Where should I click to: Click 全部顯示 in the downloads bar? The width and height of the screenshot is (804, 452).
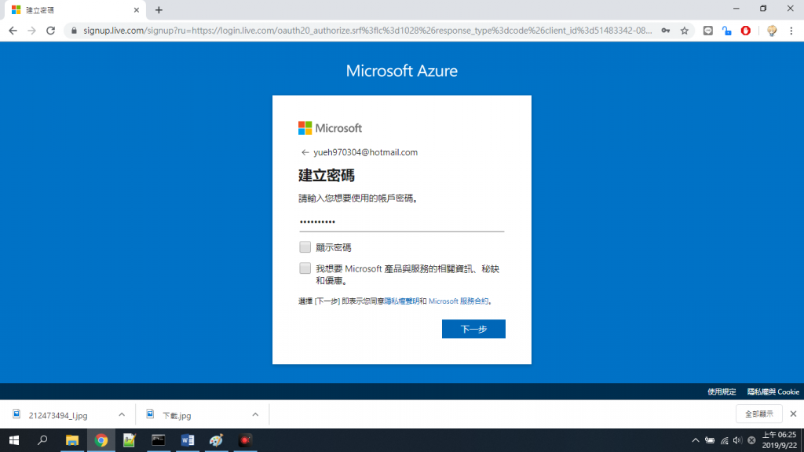(759, 414)
